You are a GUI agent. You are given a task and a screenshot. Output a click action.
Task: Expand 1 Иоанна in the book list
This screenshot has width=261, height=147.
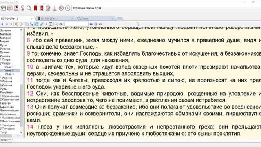6,78
